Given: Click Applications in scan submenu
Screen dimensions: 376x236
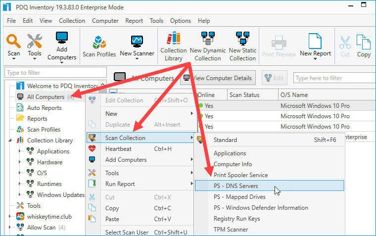Looking at the screenshot, I should (x=269, y=153).
